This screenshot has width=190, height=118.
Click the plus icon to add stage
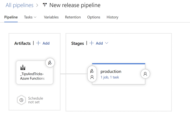pyautogui.click(x=92, y=43)
